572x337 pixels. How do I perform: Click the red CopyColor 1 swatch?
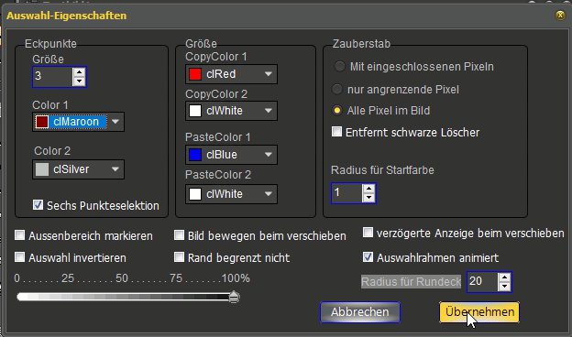[195, 74]
